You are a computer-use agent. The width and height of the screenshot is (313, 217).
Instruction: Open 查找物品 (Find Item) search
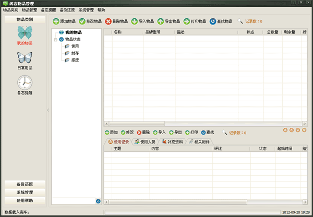point(221,21)
